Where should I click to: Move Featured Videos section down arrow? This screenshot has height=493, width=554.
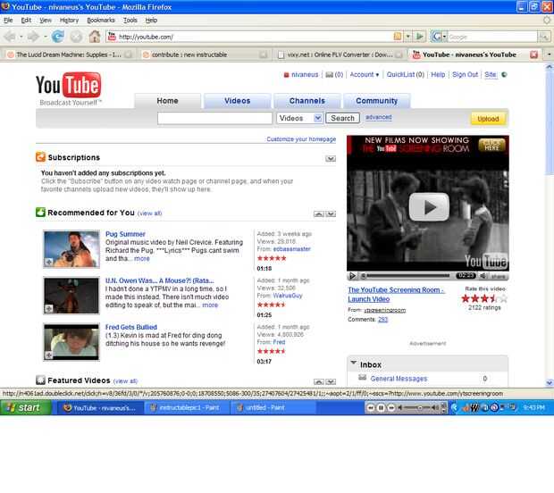[x=331, y=381]
